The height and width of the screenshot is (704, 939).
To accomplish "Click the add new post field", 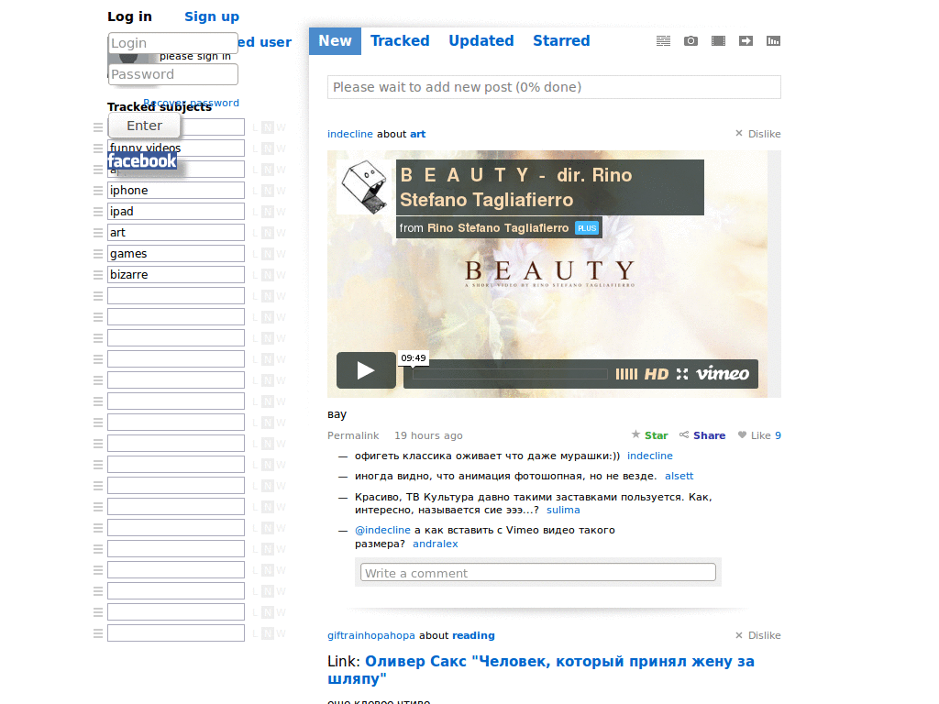I will 554,87.
